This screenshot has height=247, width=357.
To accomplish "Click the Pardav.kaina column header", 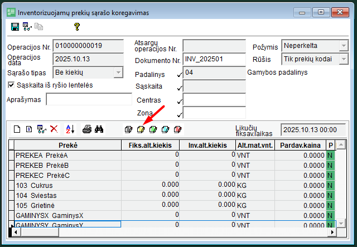I will (x=300, y=145).
